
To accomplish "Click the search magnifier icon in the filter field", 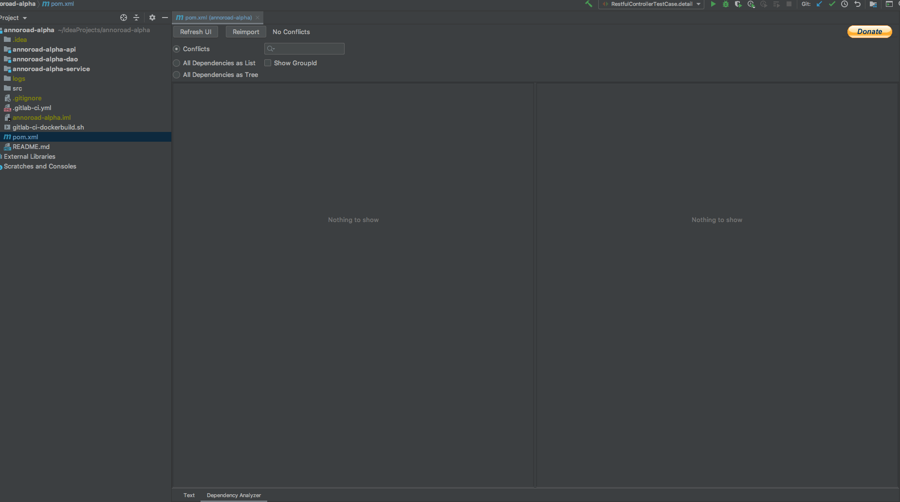I will click(271, 49).
